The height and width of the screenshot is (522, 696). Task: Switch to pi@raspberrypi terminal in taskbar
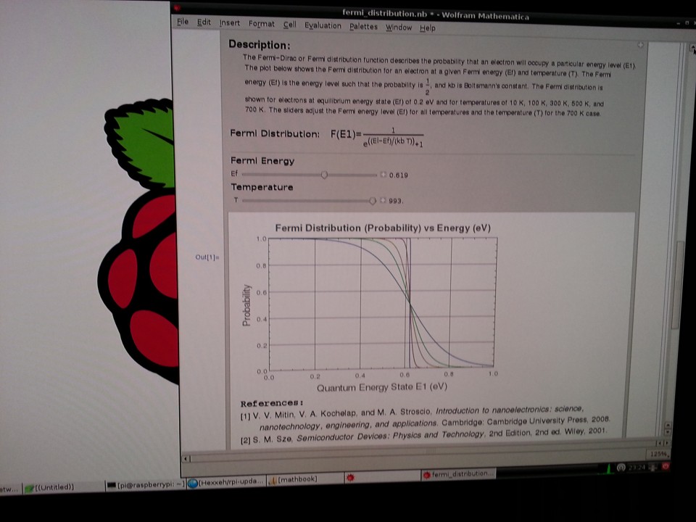[146, 485]
